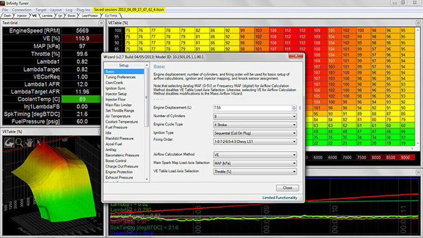Switch to the Injector tab
423x238 pixels.
tap(22, 16)
